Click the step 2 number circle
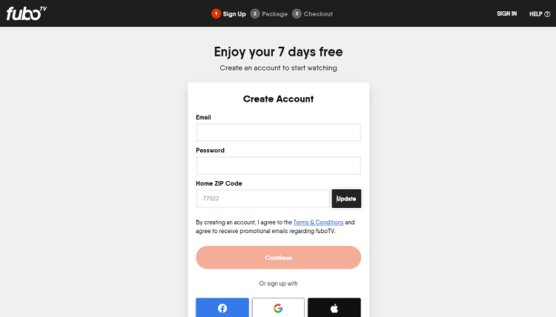 point(255,13)
